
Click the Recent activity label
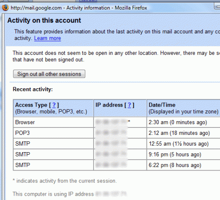(x=33, y=89)
